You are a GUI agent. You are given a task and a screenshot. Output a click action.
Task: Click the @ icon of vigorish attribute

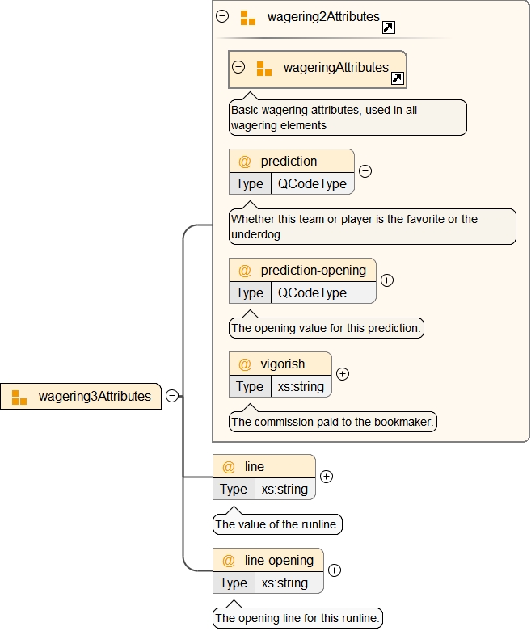pos(245,364)
